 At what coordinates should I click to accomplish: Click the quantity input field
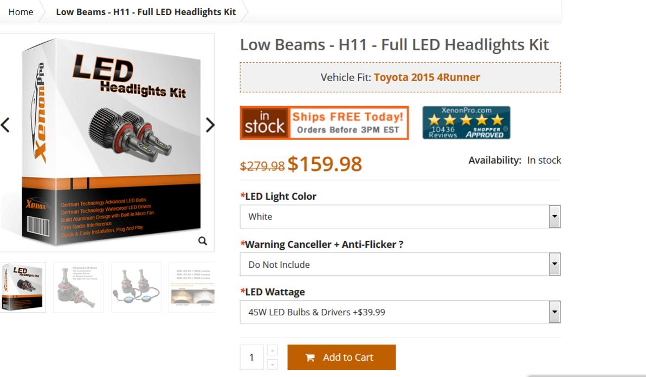tap(251, 358)
